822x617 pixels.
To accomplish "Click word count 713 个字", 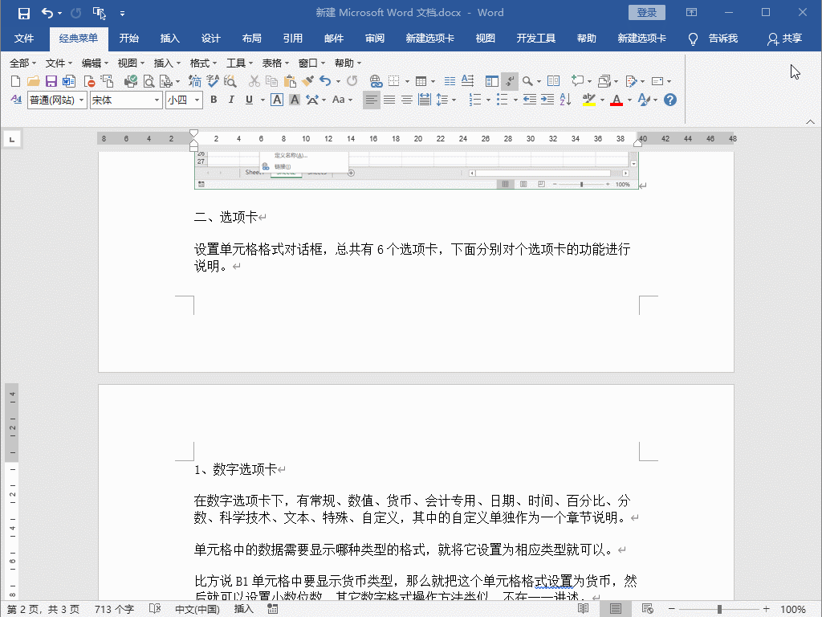I will 114,609.
